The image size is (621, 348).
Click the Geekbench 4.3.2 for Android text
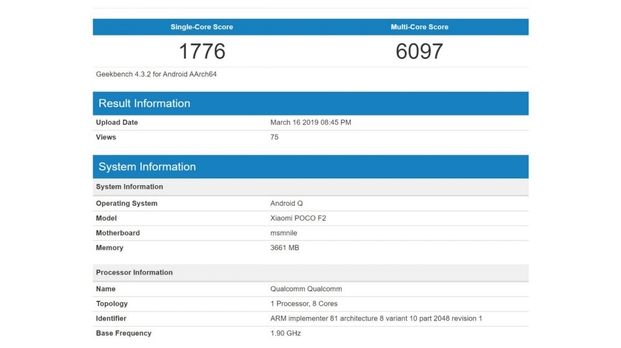[156, 75]
